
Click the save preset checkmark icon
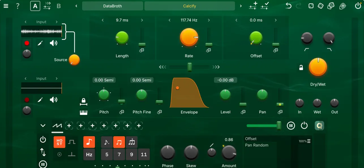pos(265,6)
